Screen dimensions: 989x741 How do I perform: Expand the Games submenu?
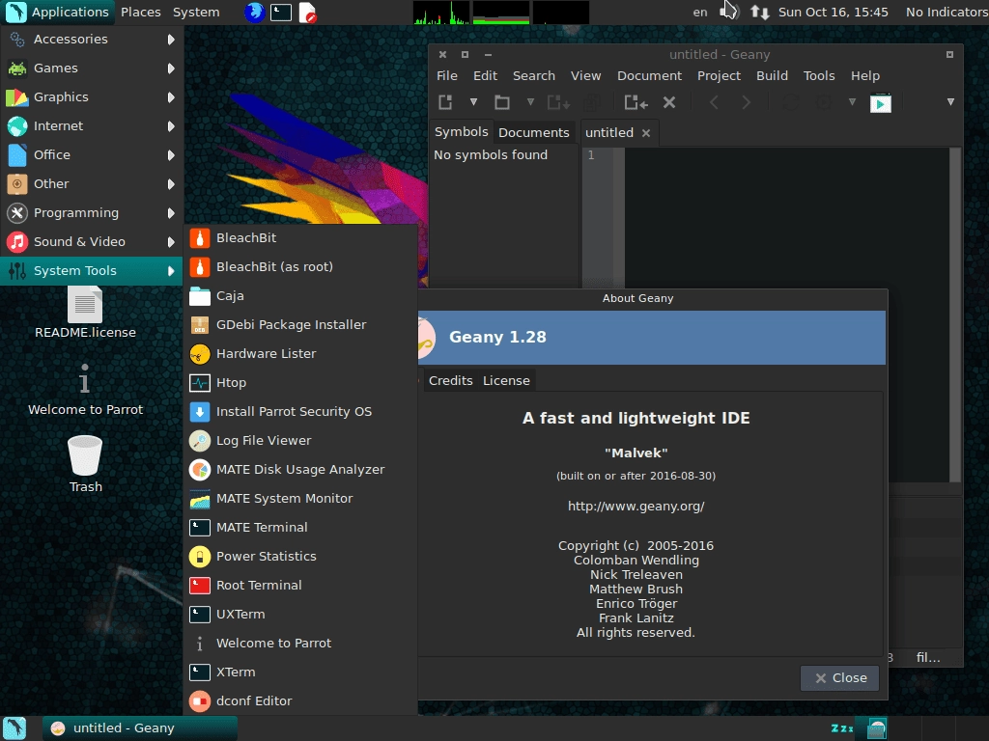tap(92, 69)
